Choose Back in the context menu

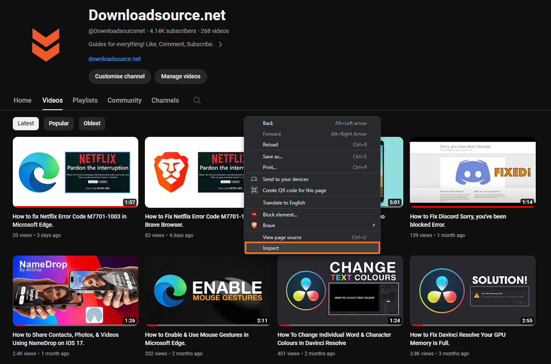(312, 123)
